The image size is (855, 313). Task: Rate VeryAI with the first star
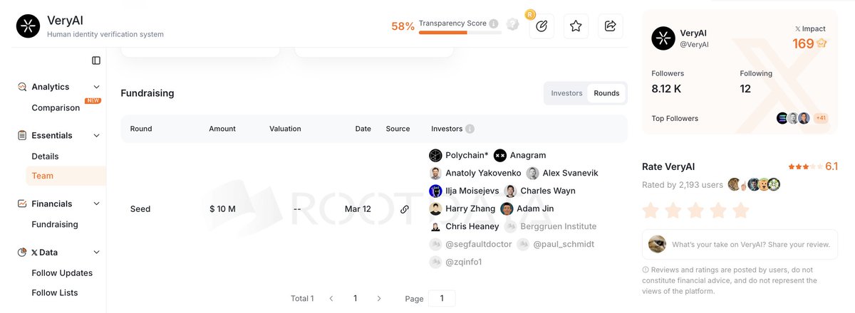point(651,211)
